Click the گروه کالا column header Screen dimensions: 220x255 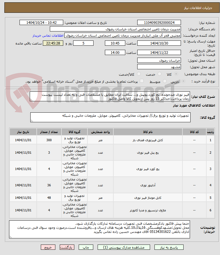coord(74,132)
